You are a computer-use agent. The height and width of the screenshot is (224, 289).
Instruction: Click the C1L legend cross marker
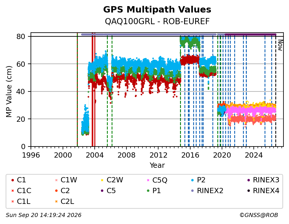coord(13,202)
